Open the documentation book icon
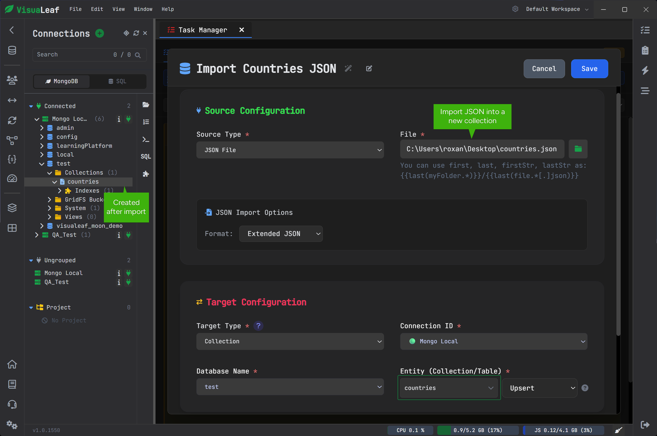 click(x=12, y=384)
